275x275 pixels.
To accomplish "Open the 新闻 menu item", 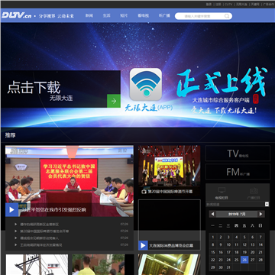I will 89,15.
